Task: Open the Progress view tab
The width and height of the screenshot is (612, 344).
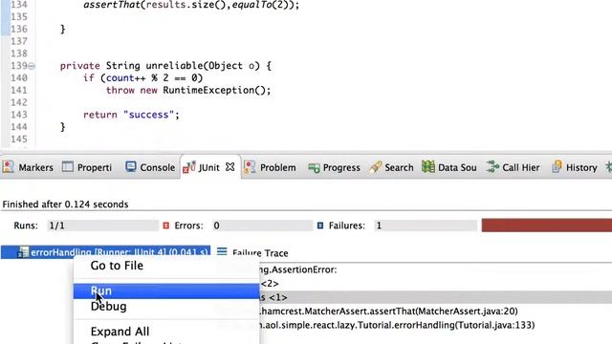Action: pos(334,167)
